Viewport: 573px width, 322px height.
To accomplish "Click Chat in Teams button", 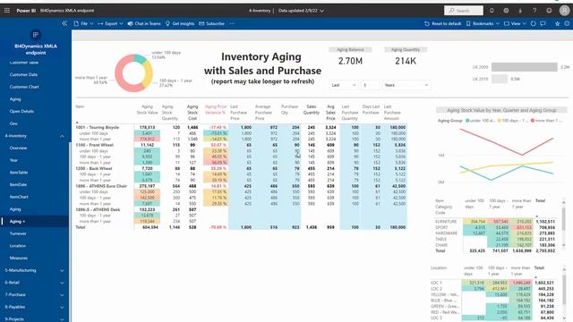I will [x=144, y=23].
